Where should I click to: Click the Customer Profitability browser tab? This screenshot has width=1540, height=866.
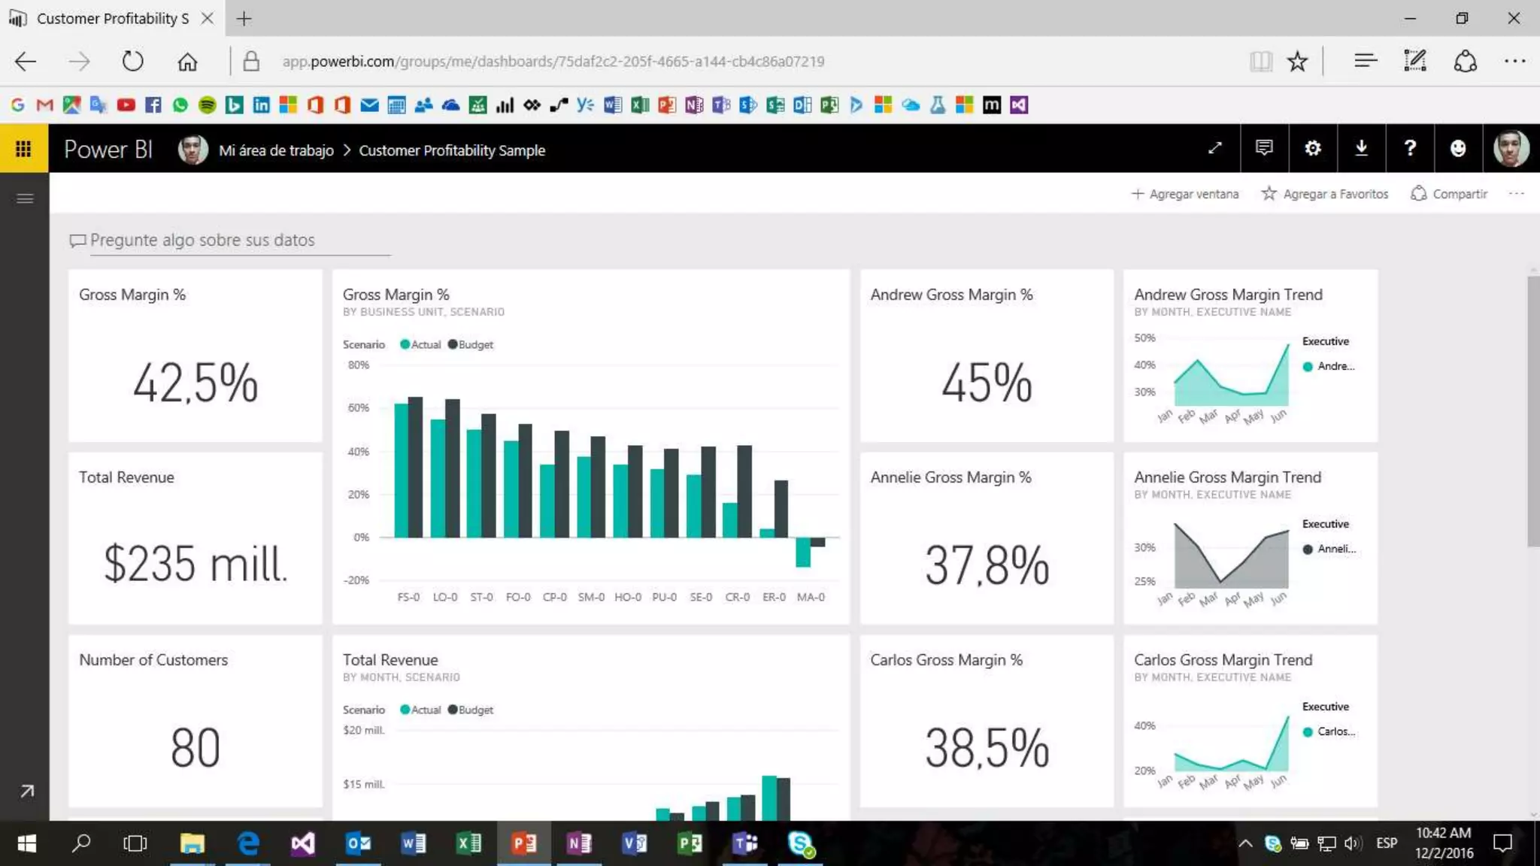coord(113,18)
